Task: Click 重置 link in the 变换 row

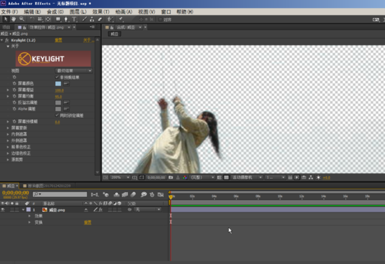Action: point(88,222)
